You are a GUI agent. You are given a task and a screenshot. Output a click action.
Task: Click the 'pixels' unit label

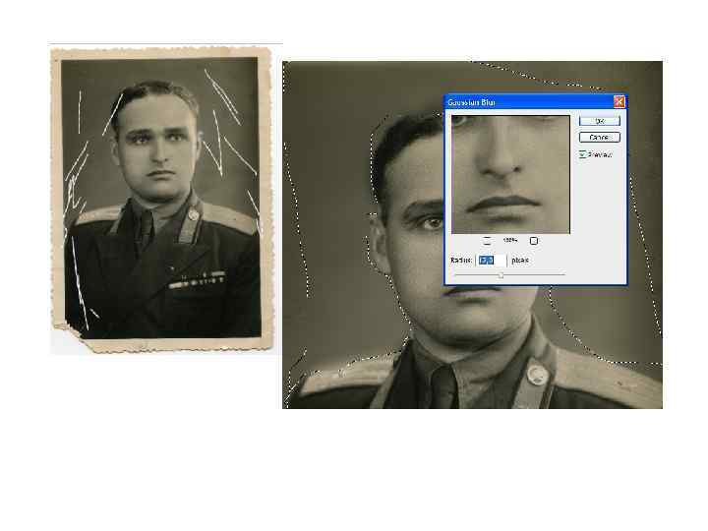pyautogui.click(x=520, y=261)
